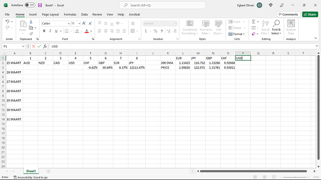Click Increase Decimal icon

[x=168, y=31]
